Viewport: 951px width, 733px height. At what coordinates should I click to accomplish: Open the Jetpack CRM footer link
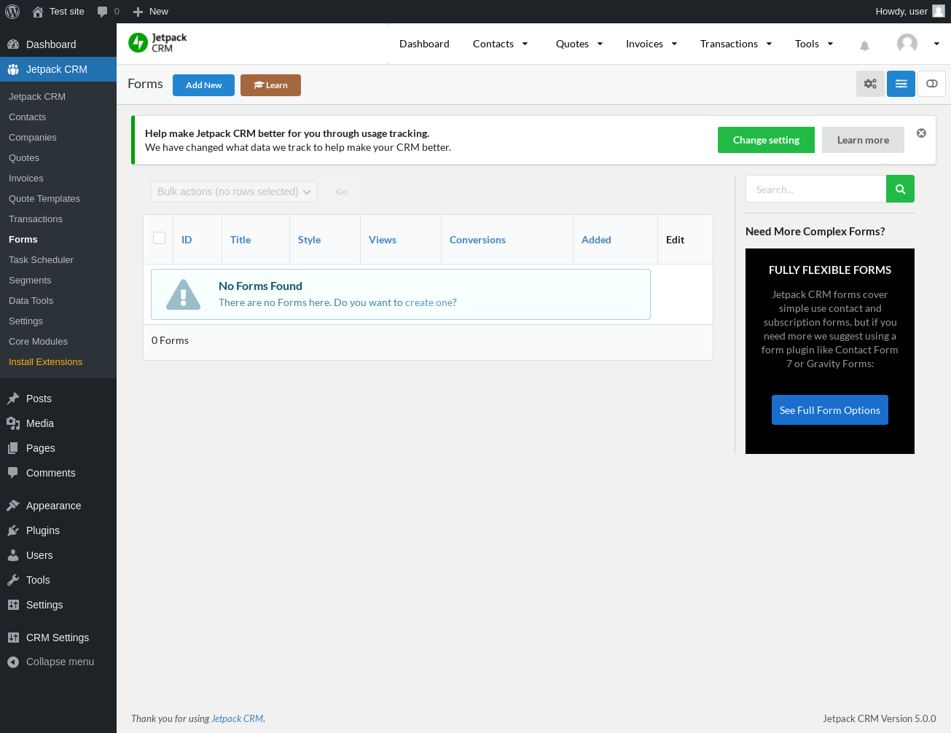238,718
